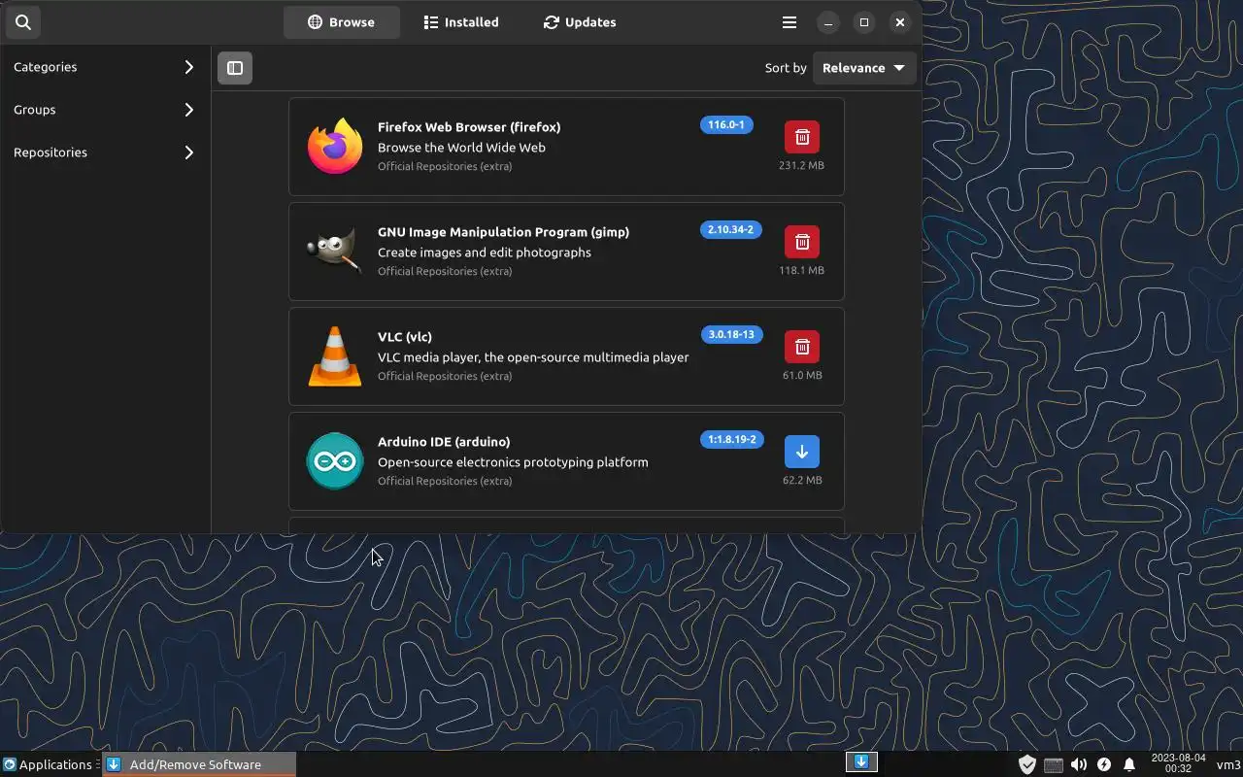1243x777 pixels.
Task: Click the 231.2 MB size label
Action: click(x=801, y=165)
